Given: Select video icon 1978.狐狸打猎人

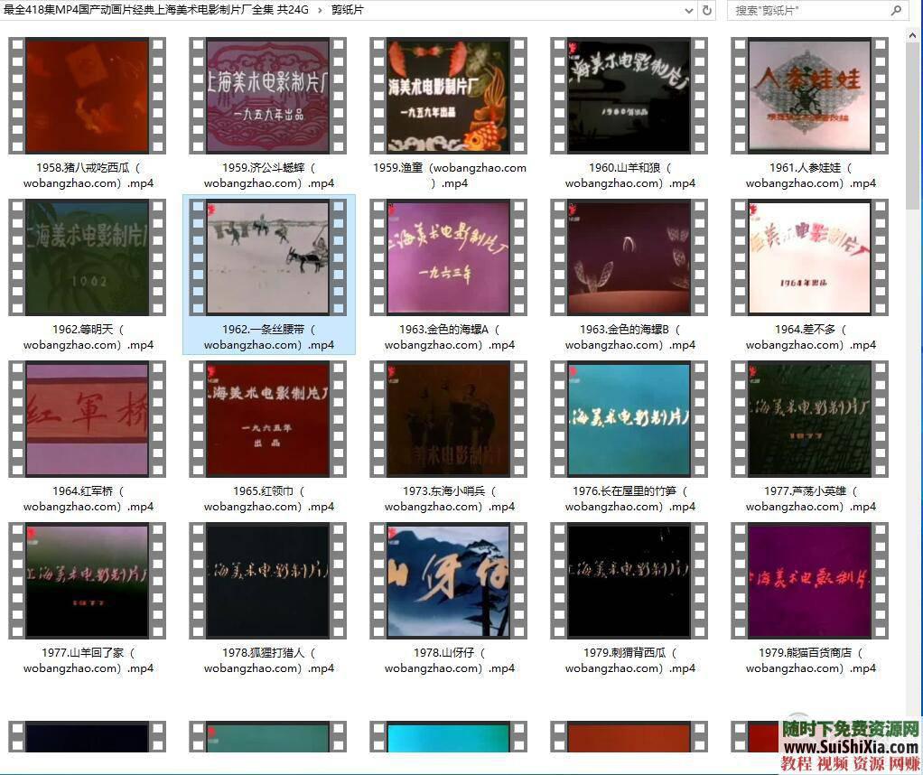Looking at the screenshot, I should [x=268, y=581].
